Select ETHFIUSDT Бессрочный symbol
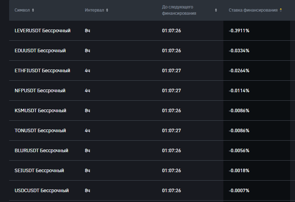 [42, 70]
